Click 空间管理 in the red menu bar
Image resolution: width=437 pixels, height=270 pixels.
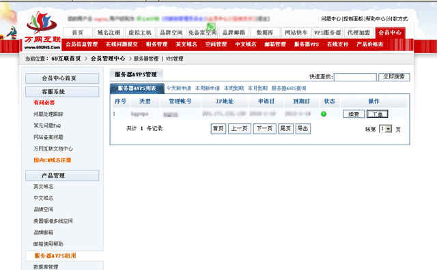tap(216, 44)
